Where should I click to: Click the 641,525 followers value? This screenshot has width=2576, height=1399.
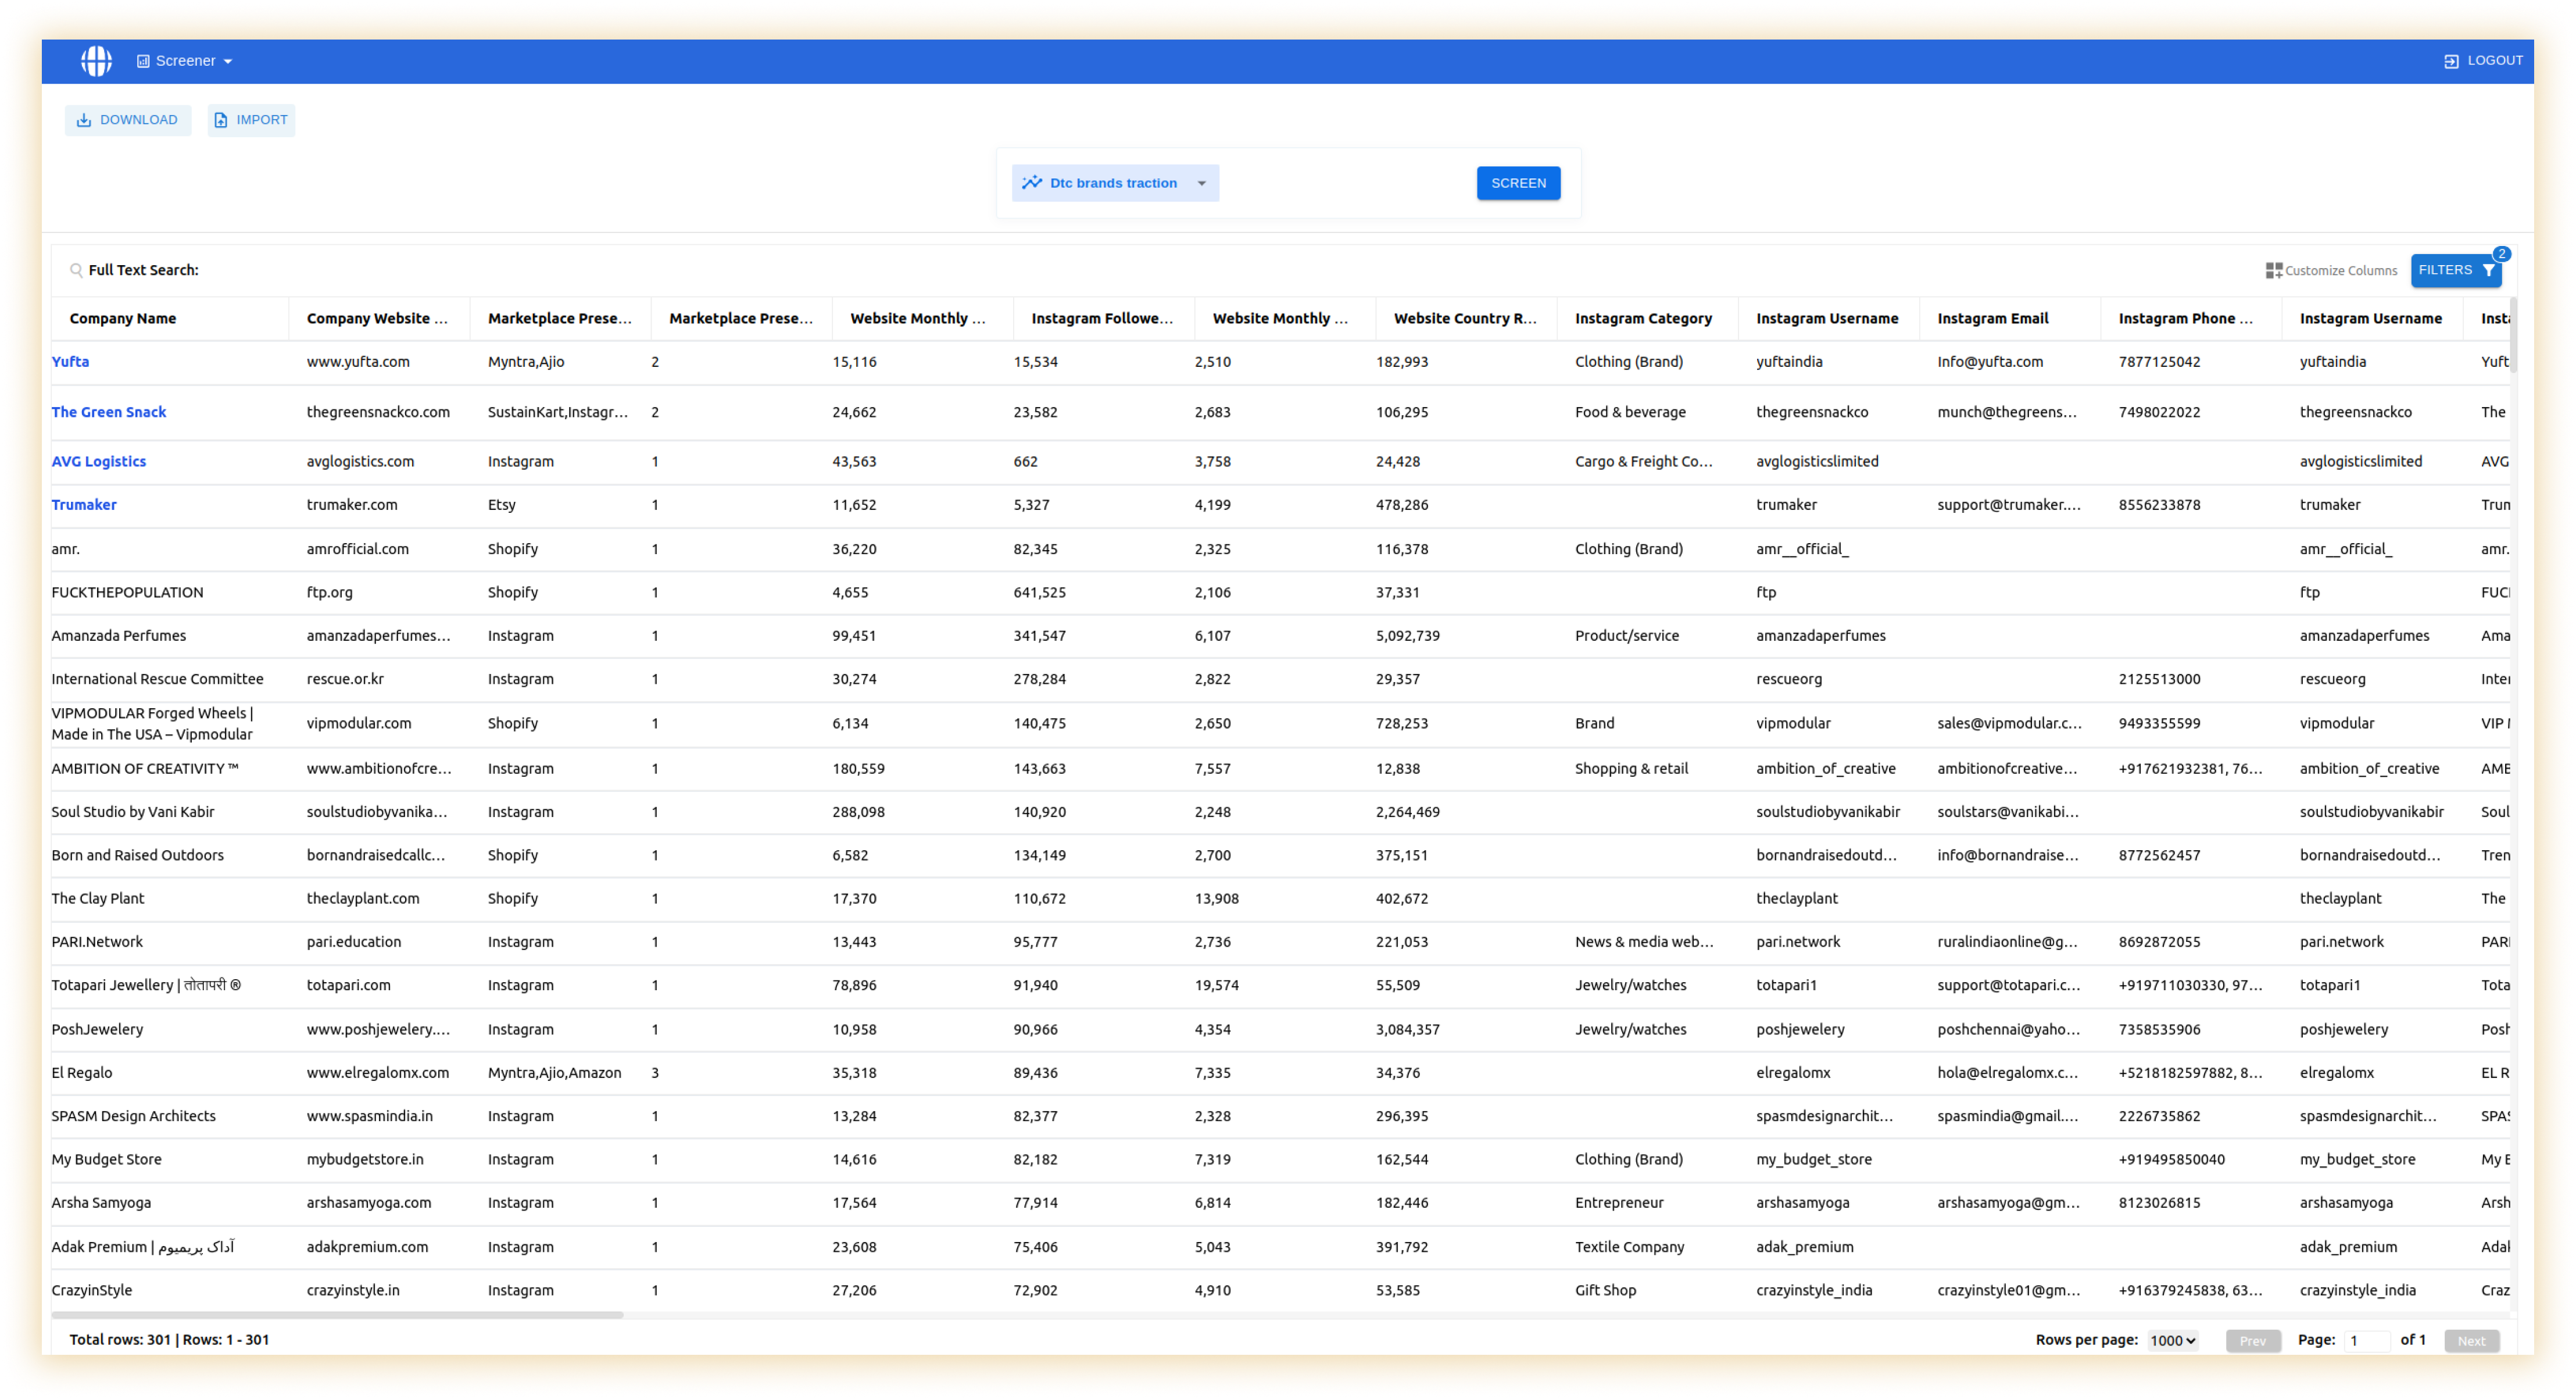click(1039, 593)
